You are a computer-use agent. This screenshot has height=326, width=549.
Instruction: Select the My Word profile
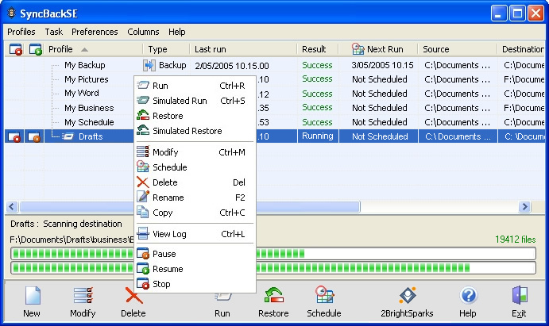click(x=82, y=94)
